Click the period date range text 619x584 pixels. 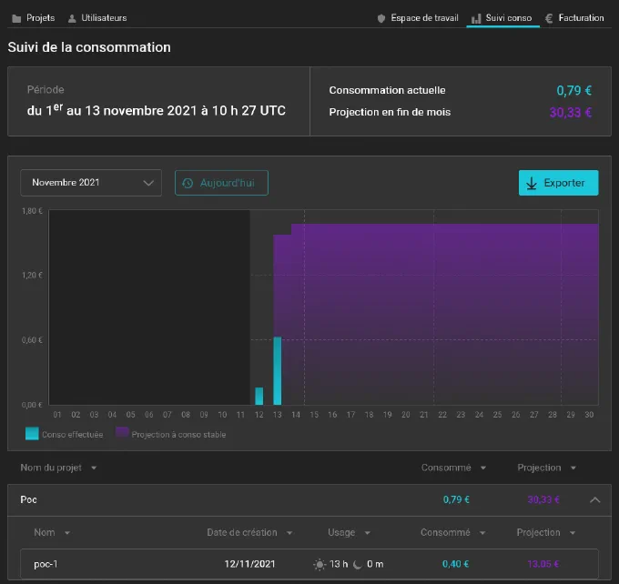[x=156, y=110]
